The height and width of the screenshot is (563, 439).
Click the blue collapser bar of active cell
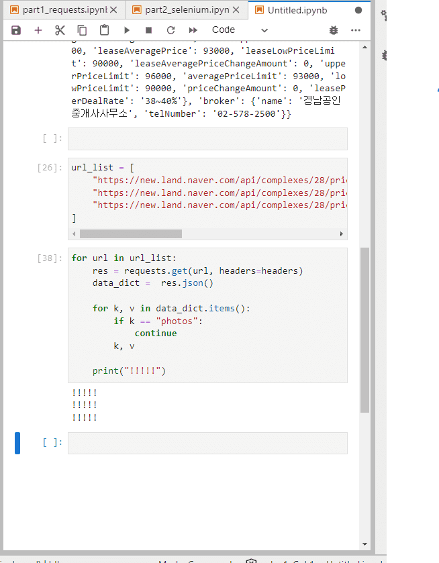(17, 443)
